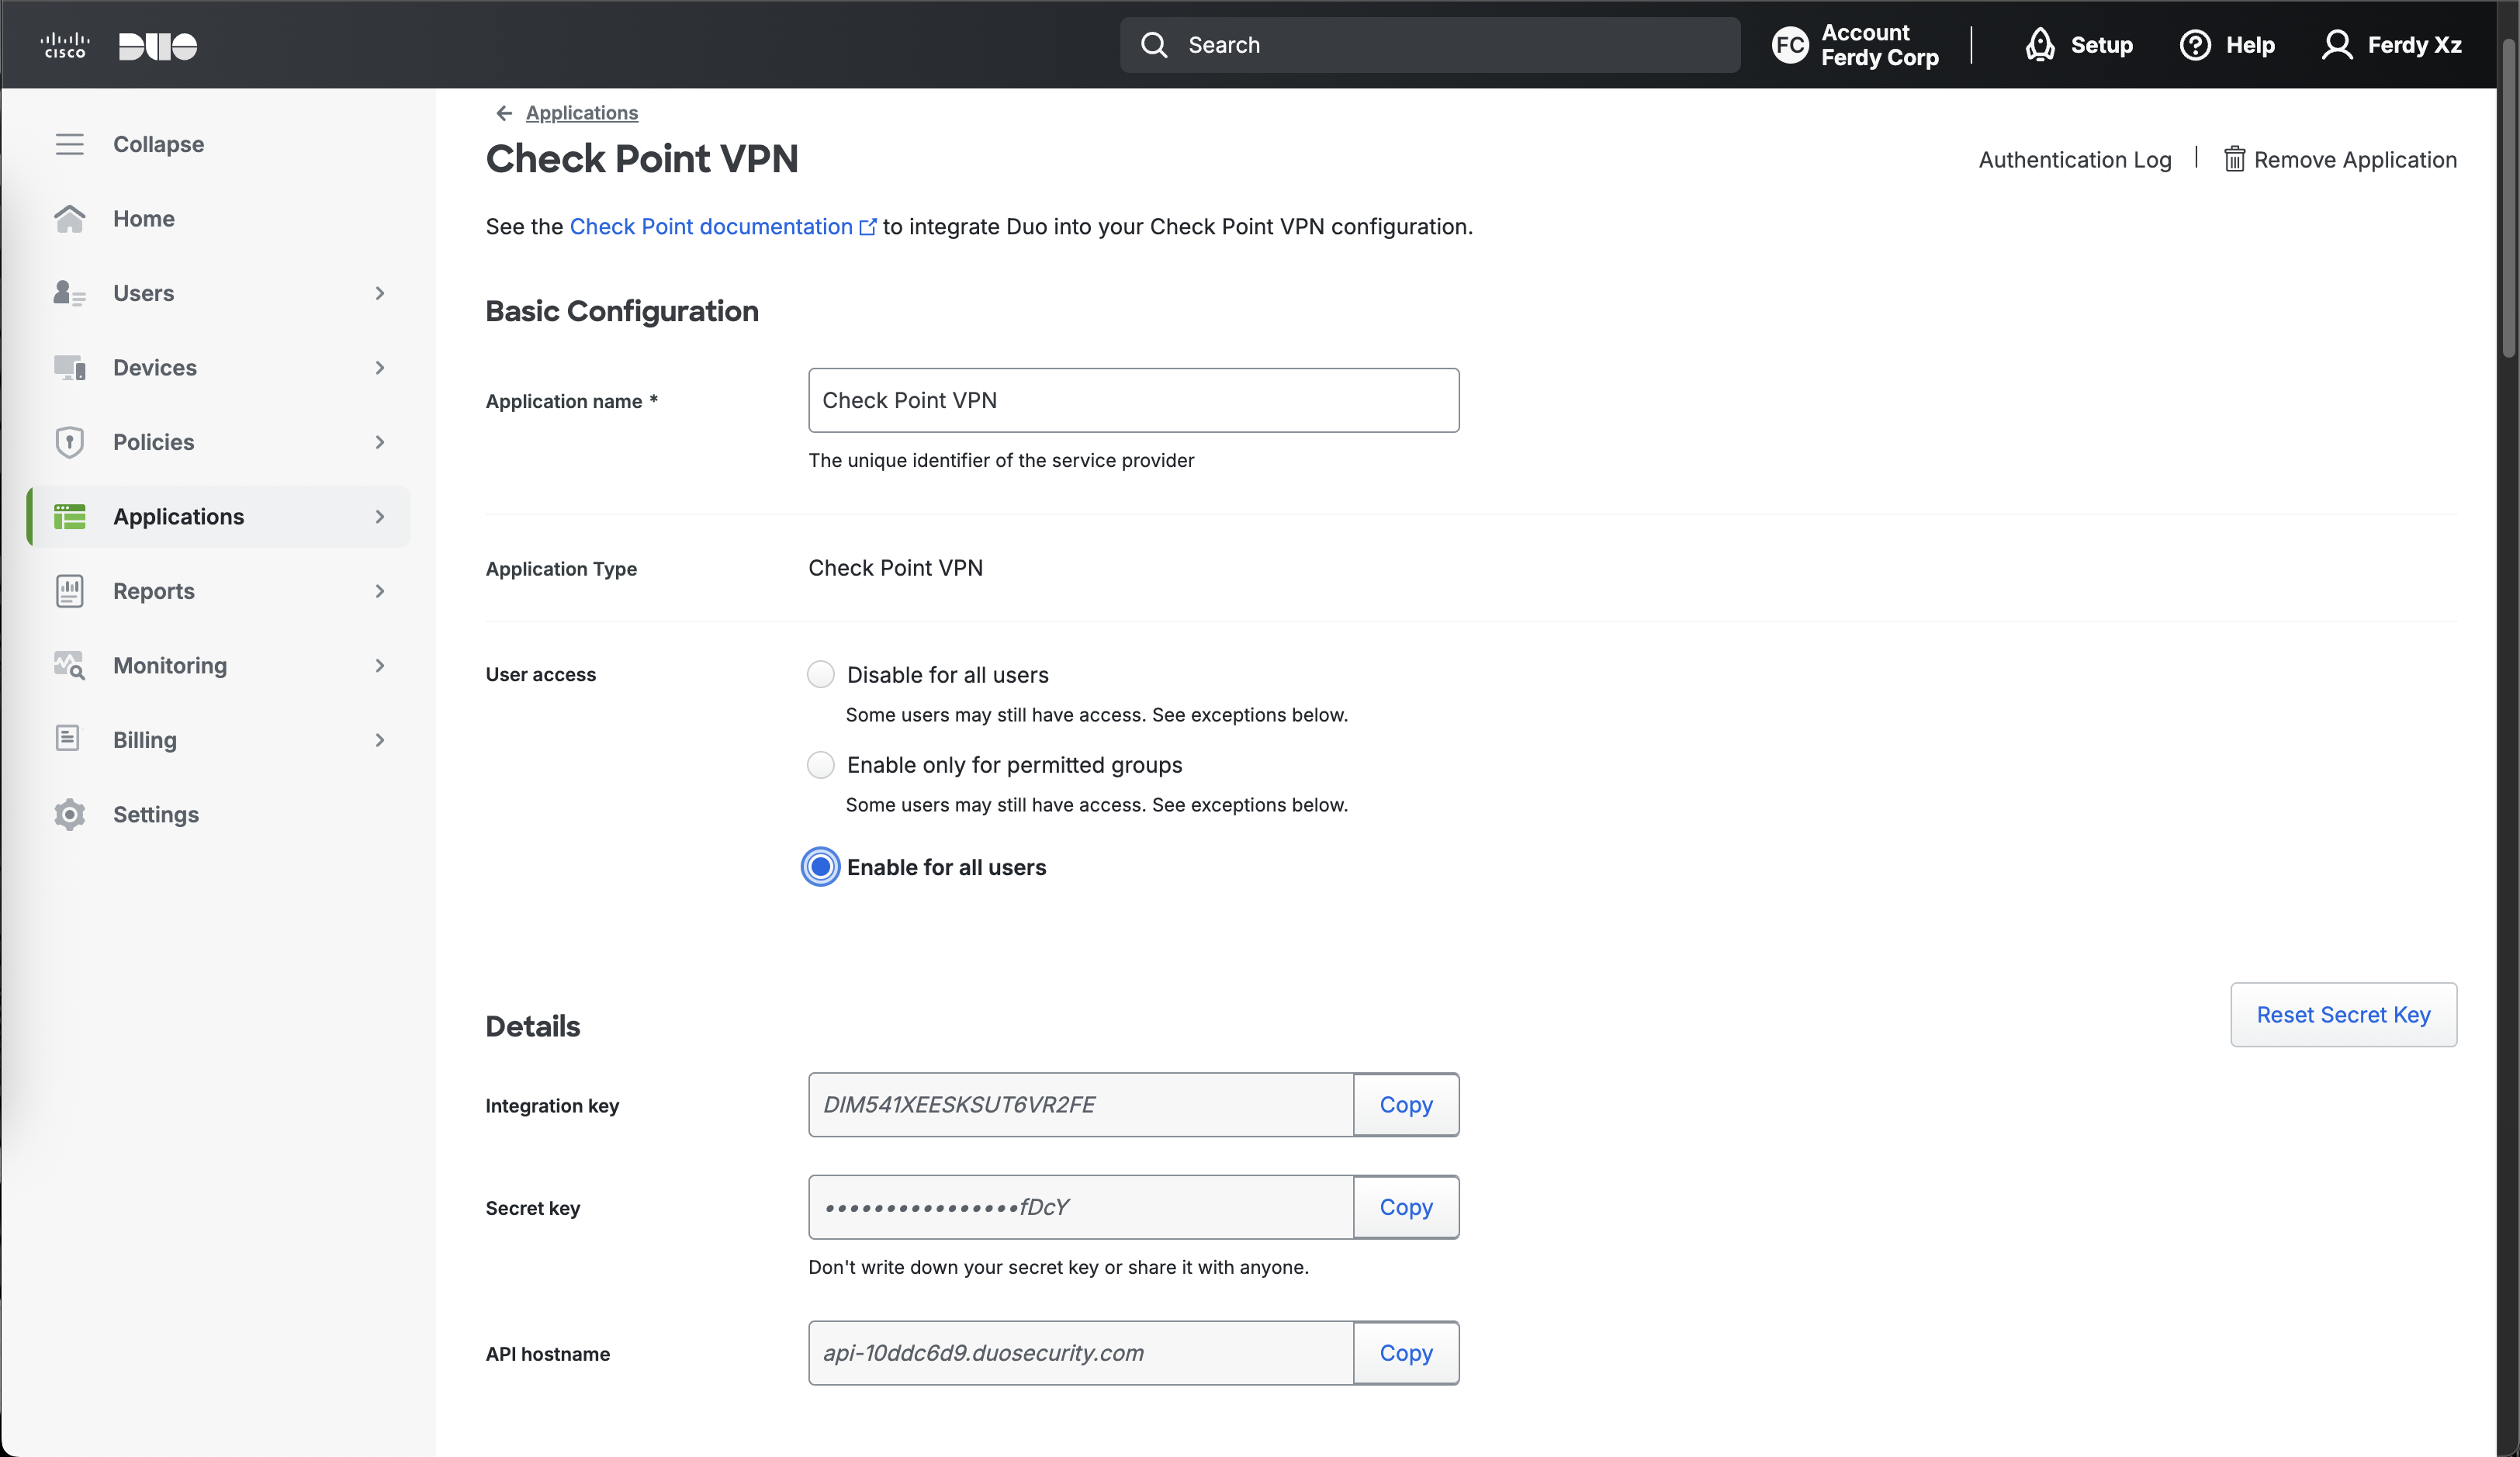2520x1457 pixels.
Task: Click the Application name text field
Action: pyautogui.click(x=1133, y=400)
